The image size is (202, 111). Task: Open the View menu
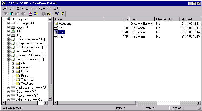tap(20, 8)
